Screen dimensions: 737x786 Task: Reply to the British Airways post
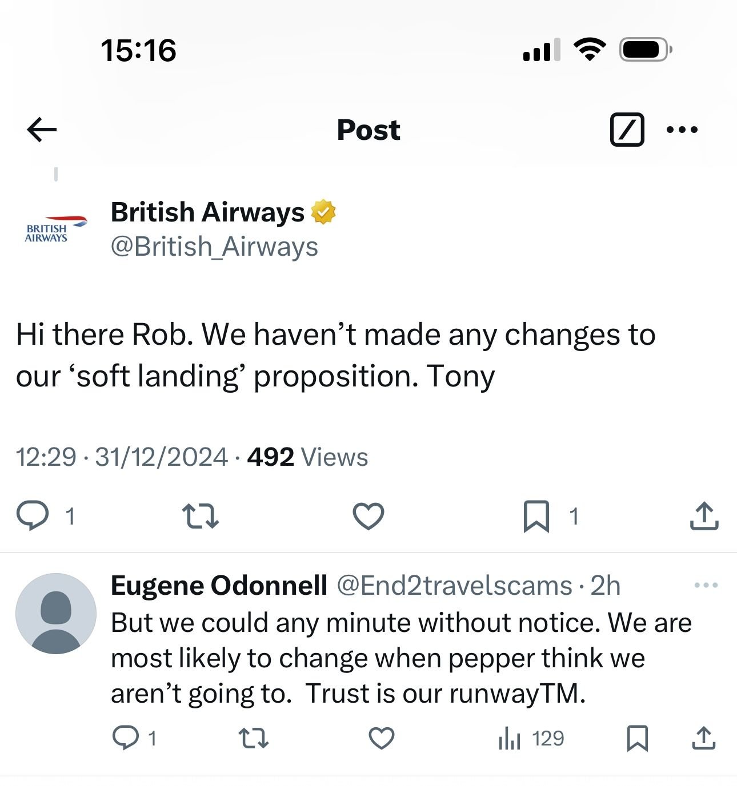click(32, 516)
